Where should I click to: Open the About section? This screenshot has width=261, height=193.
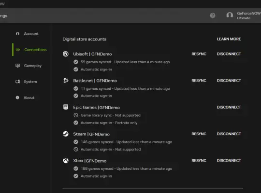[x=29, y=97]
